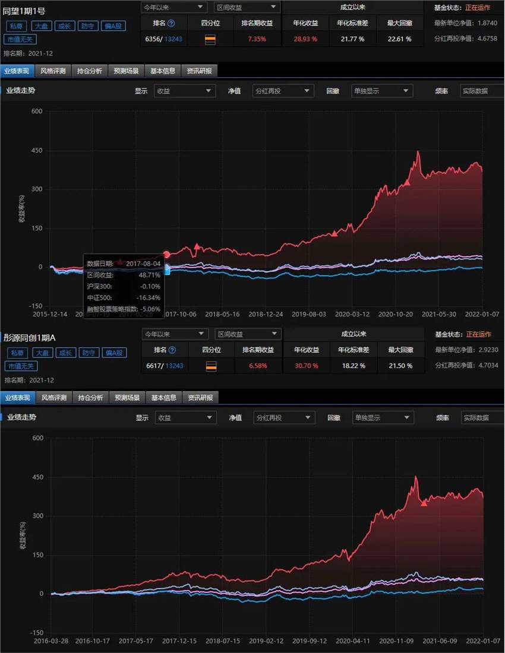Open the 频率 实际数据 dropdown in the upper chart
This screenshot has height=653, width=505.
(x=482, y=91)
